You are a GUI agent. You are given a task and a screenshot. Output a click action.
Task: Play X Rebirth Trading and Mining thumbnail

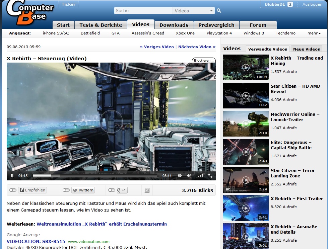[x=246, y=68]
